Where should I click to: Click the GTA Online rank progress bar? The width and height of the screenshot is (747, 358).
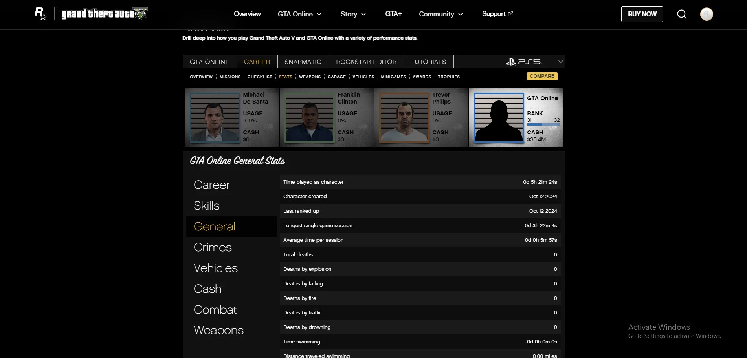click(543, 124)
